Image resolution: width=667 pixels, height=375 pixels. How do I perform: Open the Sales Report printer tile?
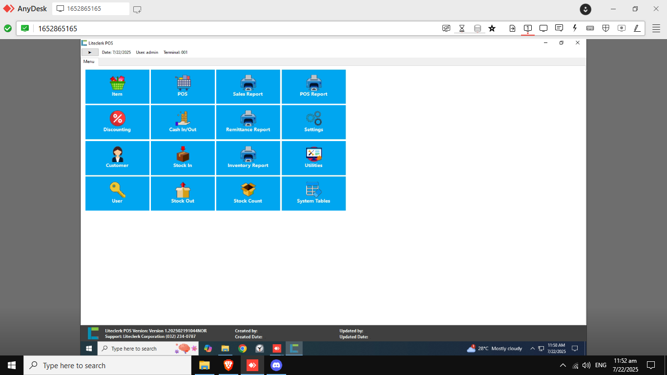(x=248, y=86)
